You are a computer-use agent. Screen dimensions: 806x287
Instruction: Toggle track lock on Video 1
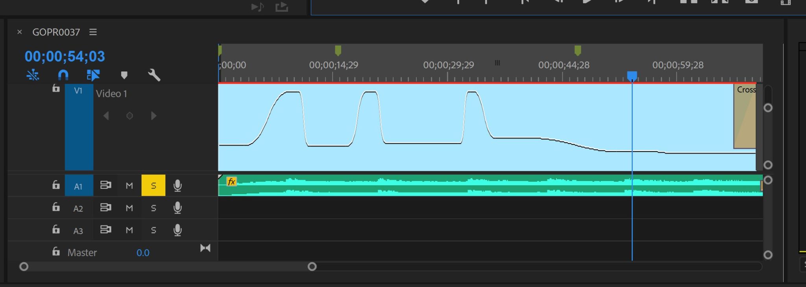56,88
